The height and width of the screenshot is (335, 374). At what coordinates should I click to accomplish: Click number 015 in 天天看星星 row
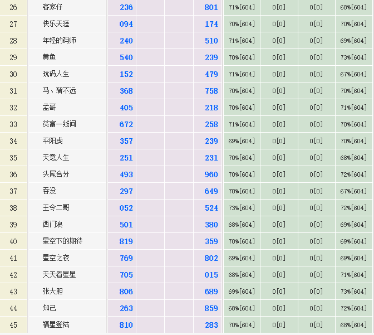tap(211, 275)
